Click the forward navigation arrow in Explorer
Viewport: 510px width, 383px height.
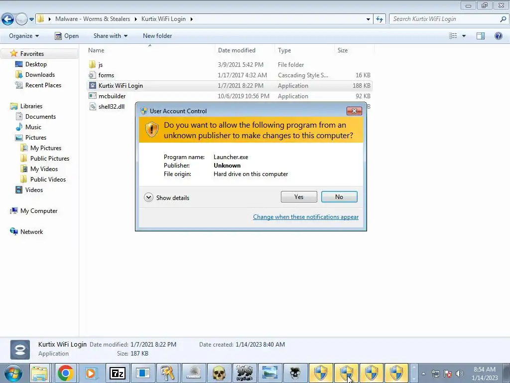point(21,19)
